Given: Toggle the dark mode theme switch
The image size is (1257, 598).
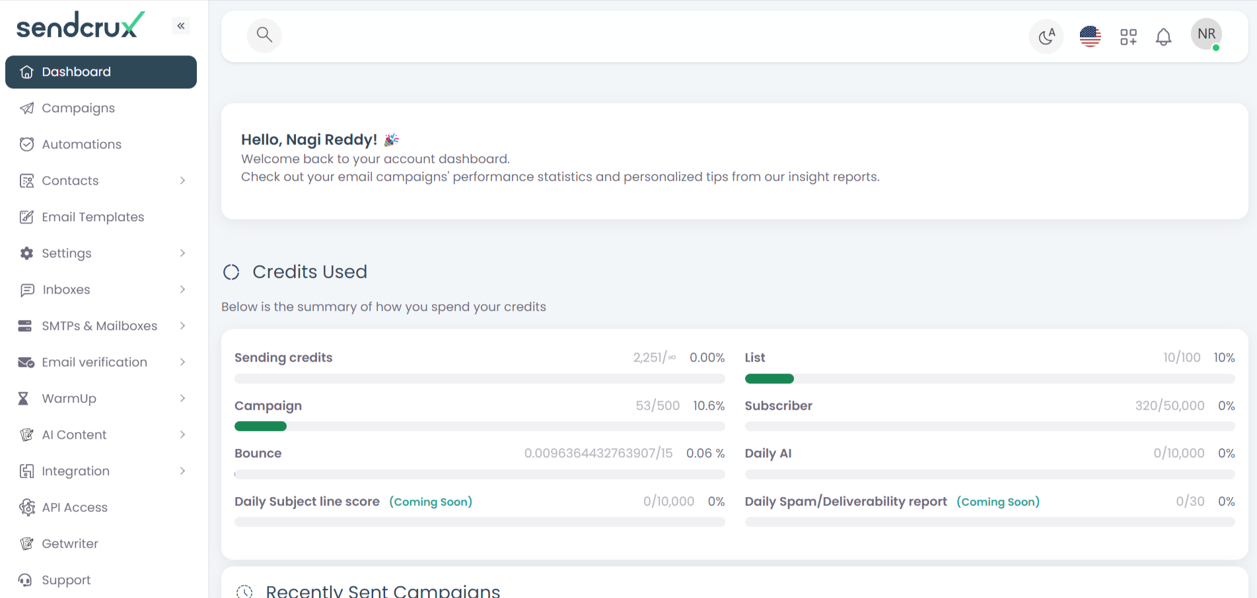Looking at the screenshot, I should pyautogui.click(x=1046, y=36).
